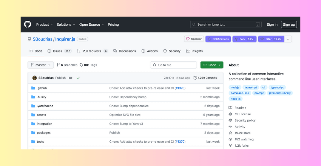The image size is (321, 166).
Task: Click the Sign up button
Action: [x=289, y=25]
